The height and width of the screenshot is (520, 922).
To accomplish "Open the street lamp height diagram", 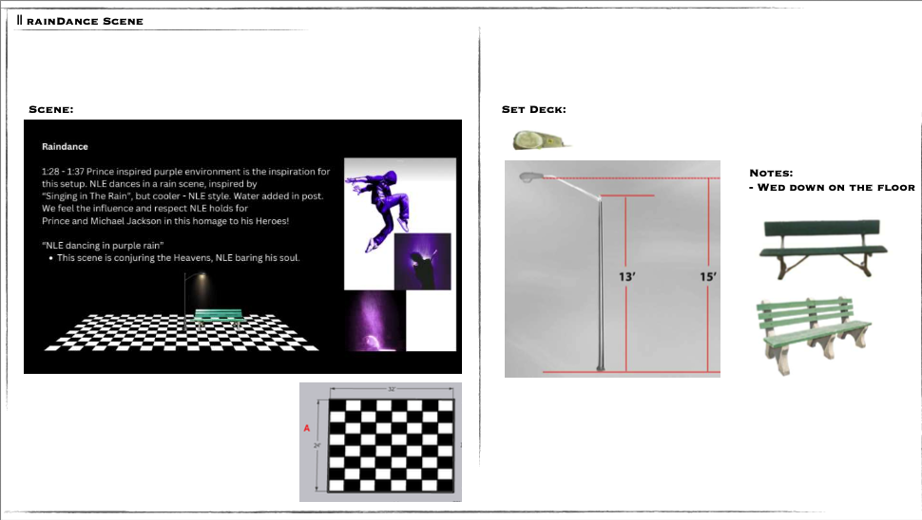I will pos(612,269).
